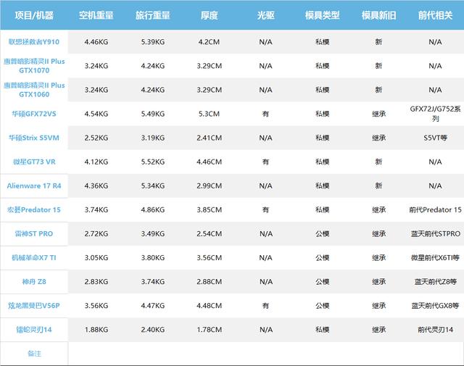Select the 3.74KG weight cell for Predator 15
Viewport: 464px width, 366px height.
(96, 209)
